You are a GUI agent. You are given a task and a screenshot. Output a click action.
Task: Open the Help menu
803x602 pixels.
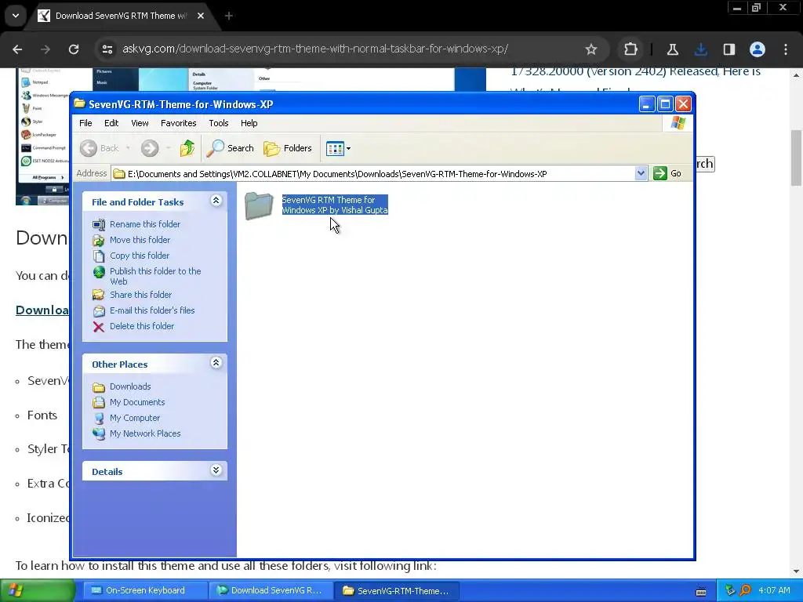pos(249,123)
